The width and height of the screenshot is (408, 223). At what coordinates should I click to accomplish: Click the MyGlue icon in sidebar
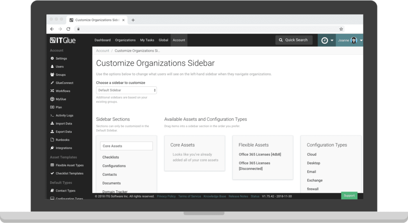(52, 99)
